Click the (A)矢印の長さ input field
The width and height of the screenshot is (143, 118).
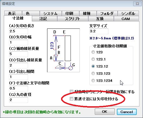tap(19, 31)
